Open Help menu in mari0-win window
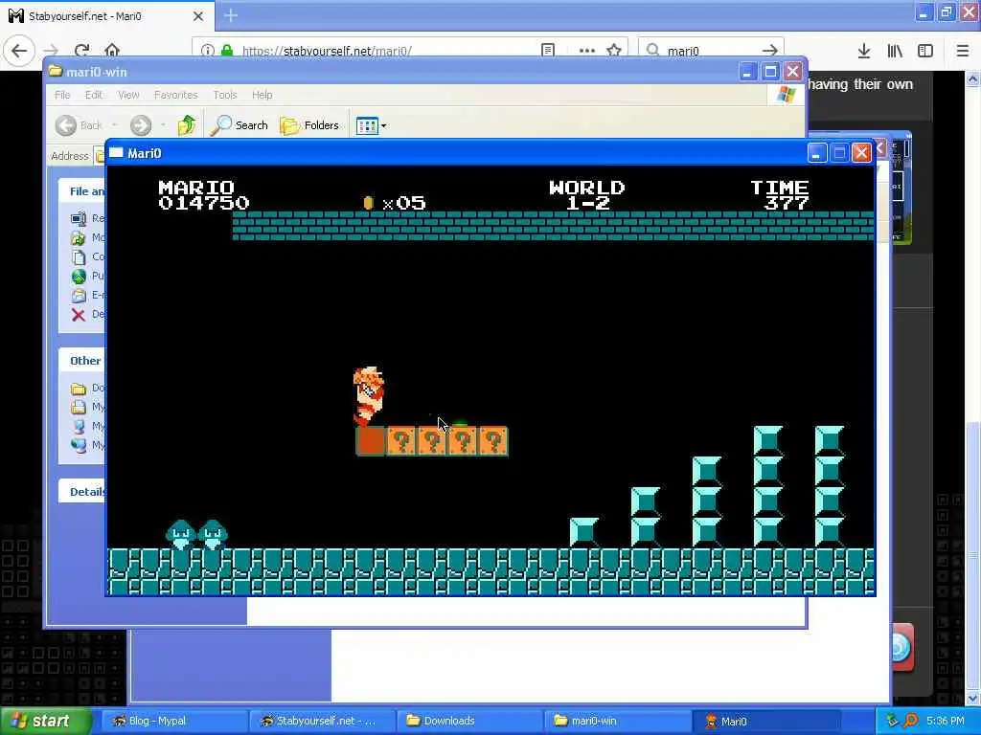981x735 pixels. [x=262, y=95]
